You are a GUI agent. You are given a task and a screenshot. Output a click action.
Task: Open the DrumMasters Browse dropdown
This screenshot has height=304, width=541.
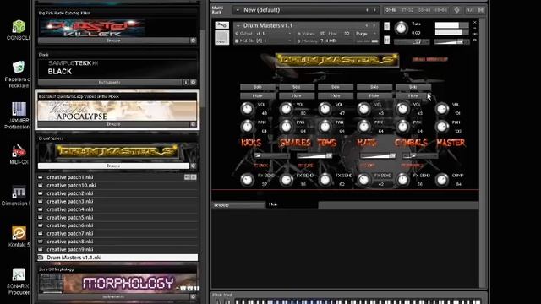pos(113,166)
